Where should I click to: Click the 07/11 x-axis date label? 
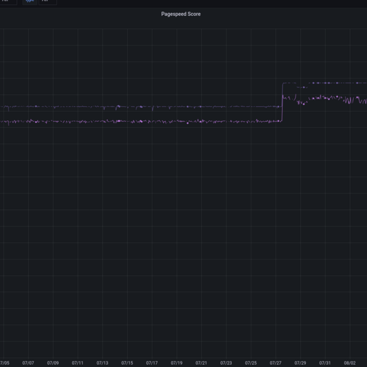click(78, 363)
